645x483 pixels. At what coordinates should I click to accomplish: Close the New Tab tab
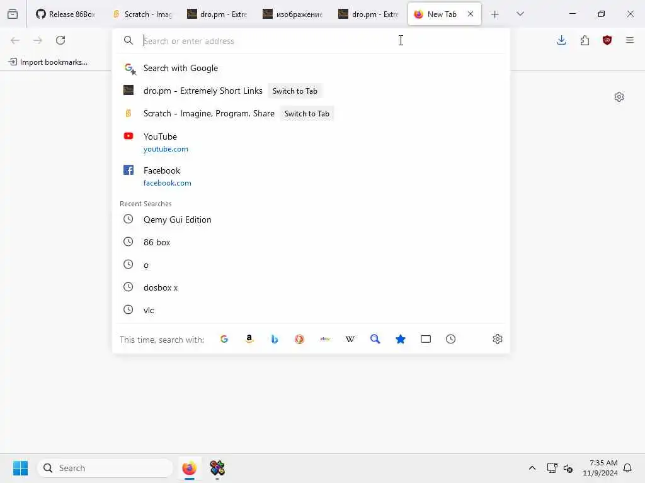tap(471, 14)
